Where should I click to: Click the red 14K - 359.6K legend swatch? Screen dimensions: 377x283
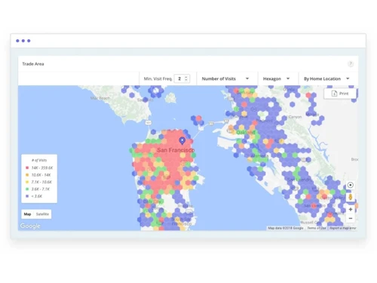coord(27,168)
